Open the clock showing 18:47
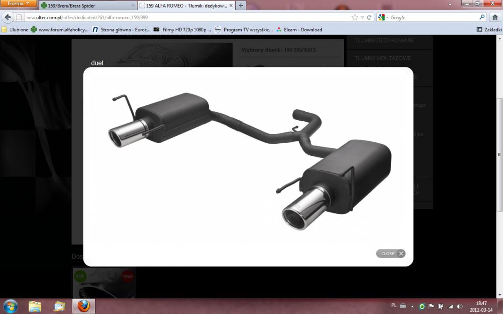The image size is (503, 314). (481, 307)
